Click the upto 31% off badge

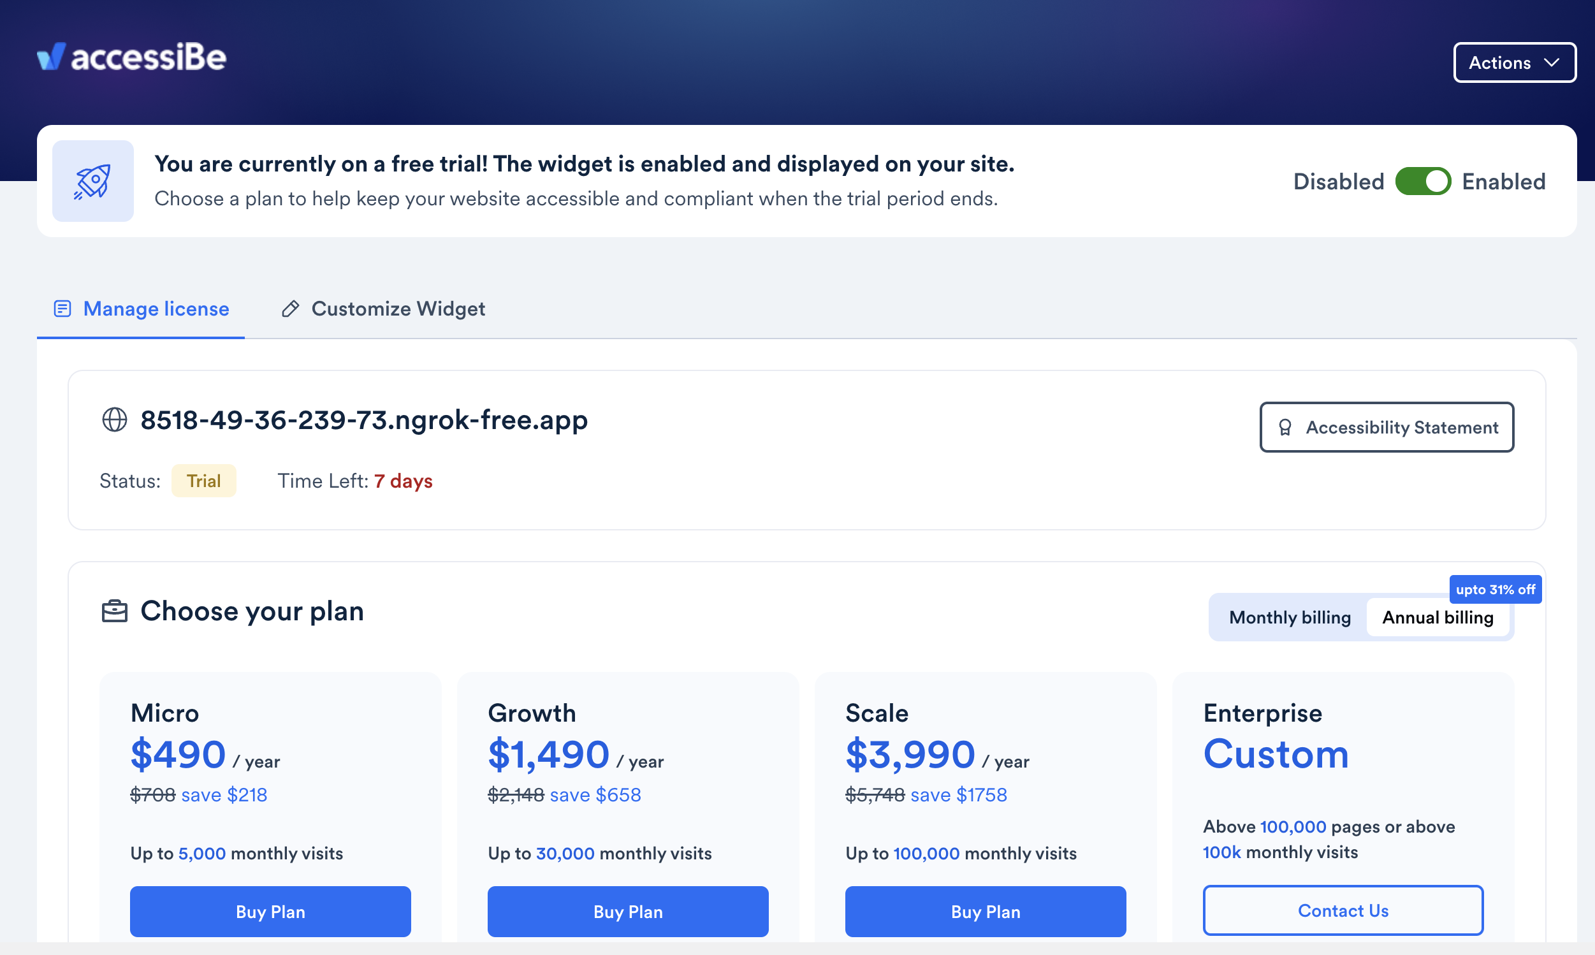(x=1496, y=590)
